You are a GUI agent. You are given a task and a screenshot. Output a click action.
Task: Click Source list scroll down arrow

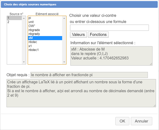[x=24, y=62]
